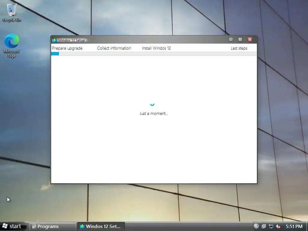308x231 pixels.
Task: Click the muted volume tray icon
Action: tap(278, 226)
